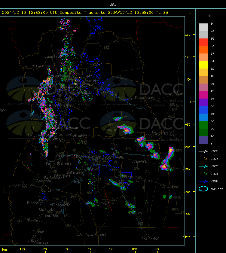This screenshot has height=253, width=226.
Task: Click the Chihuido map label
Action: coord(46,209)
